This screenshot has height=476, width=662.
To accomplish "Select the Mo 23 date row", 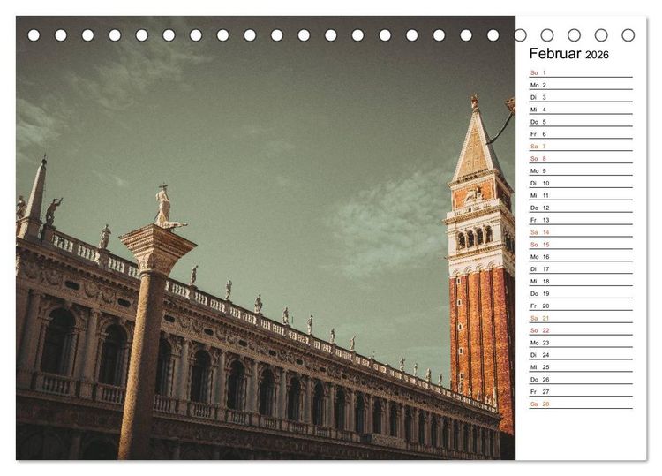I will pyautogui.click(x=581, y=342).
